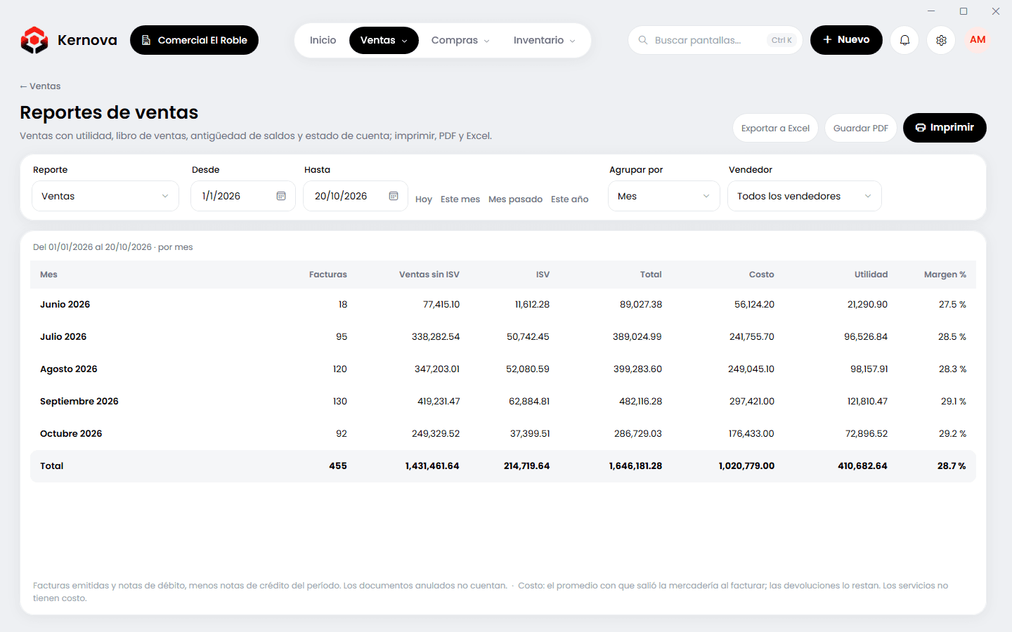Expand the Agrupar por dropdown
The height and width of the screenshot is (632, 1012).
pyautogui.click(x=664, y=196)
